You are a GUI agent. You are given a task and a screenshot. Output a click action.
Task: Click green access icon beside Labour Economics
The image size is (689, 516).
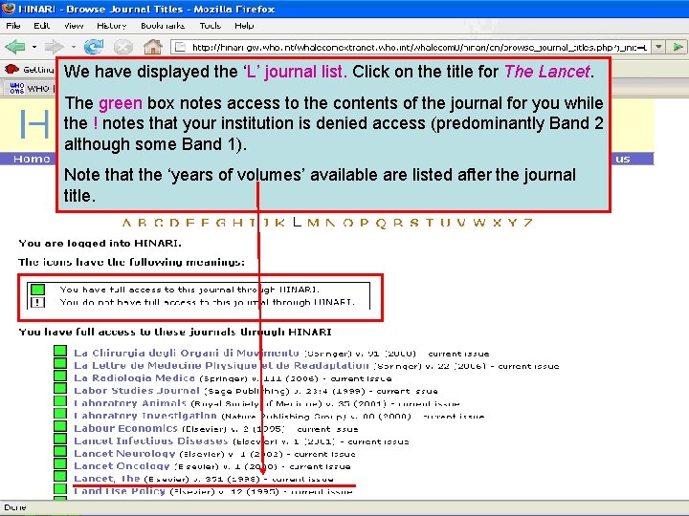pos(60,425)
